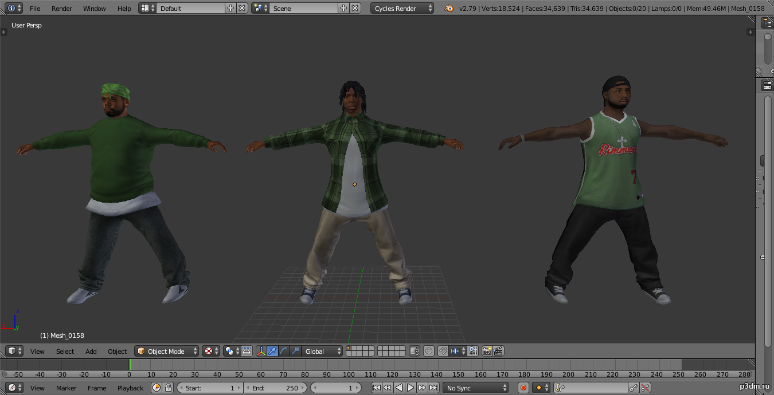Viewport: 774px width, 395px height.
Task: Click the current frame field
Action: 336,388
